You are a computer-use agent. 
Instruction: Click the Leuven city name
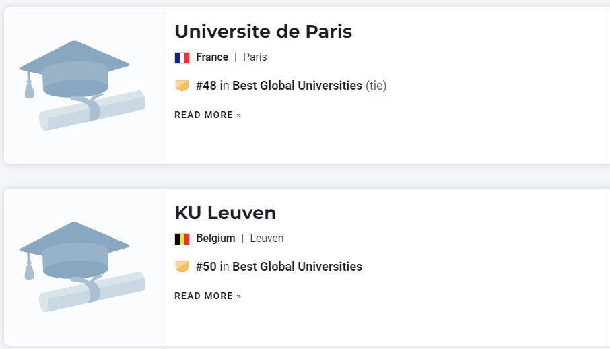coord(267,238)
